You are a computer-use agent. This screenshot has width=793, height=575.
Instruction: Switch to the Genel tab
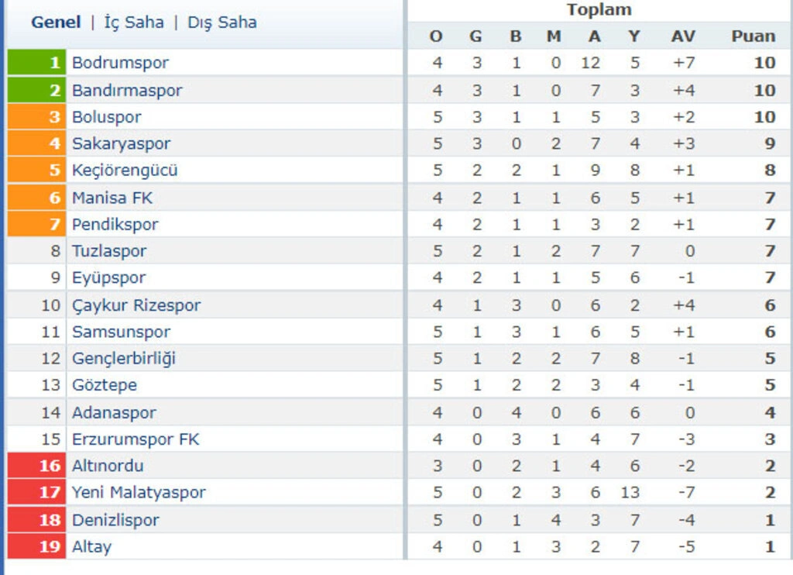click(56, 22)
